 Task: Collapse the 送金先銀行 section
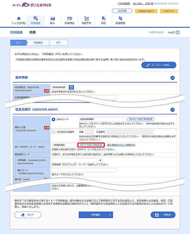click(172, 110)
